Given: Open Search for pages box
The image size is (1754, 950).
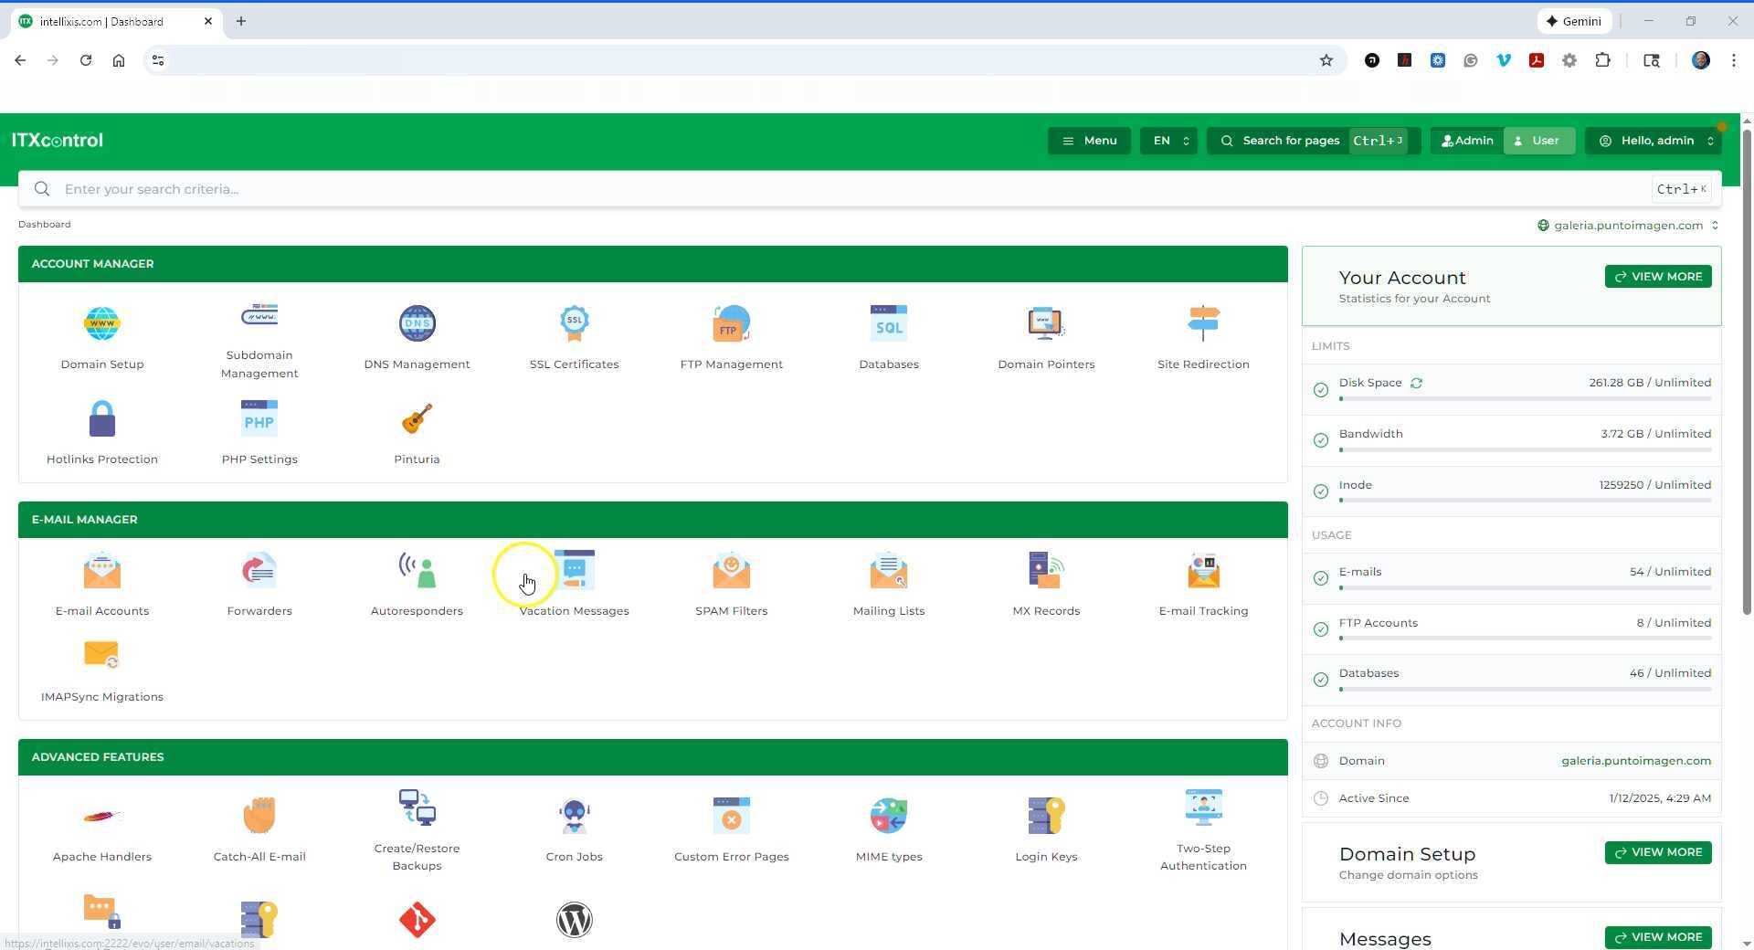Looking at the screenshot, I should [x=1314, y=141].
